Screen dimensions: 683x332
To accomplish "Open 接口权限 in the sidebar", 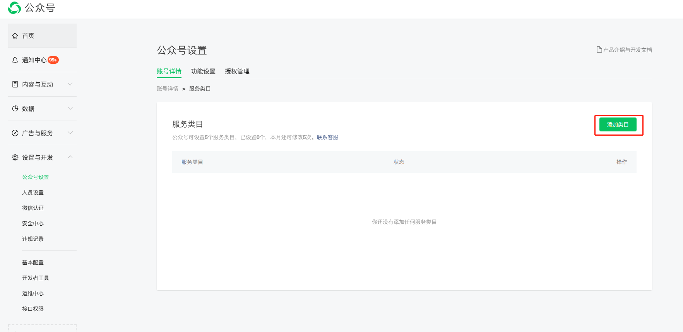I will click(33, 309).
